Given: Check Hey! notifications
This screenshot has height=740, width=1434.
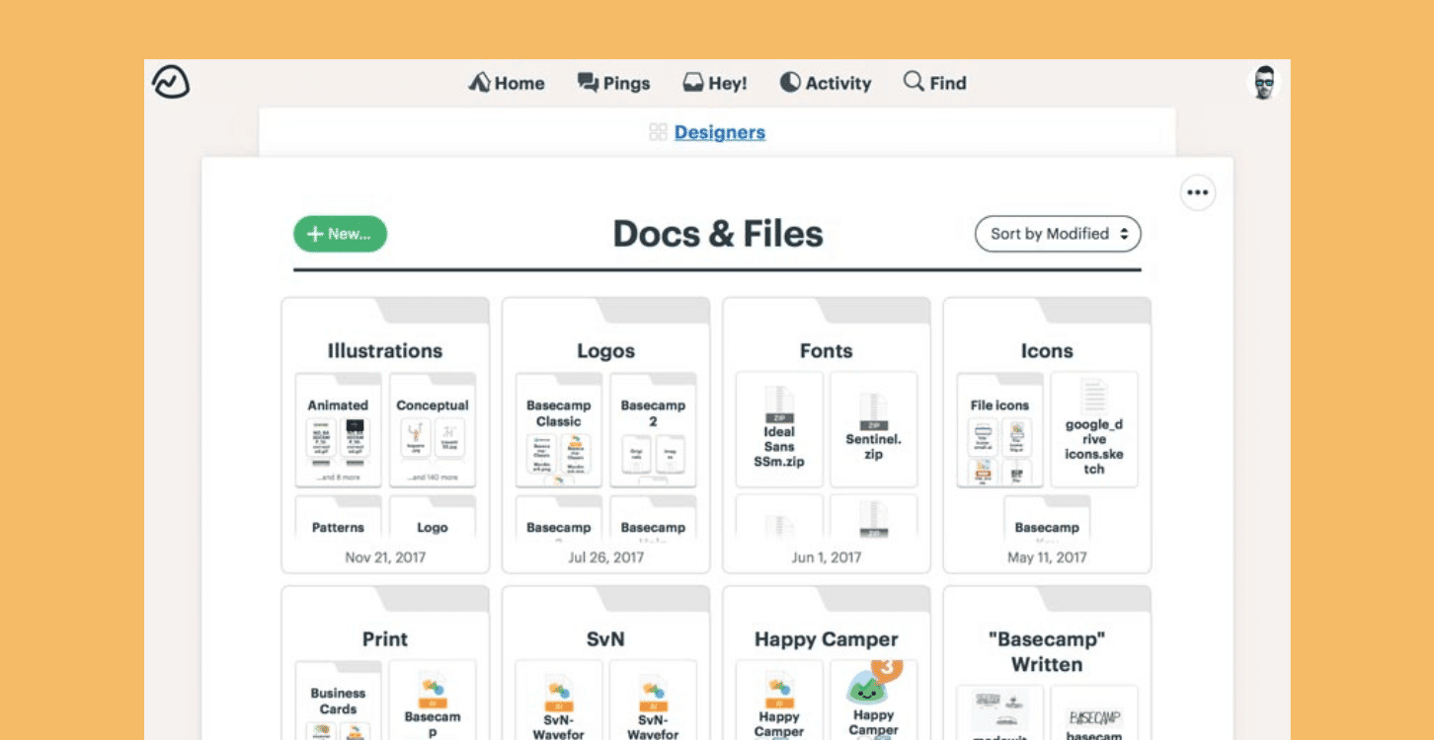Looking at the screenshot, I should point(714,83).
